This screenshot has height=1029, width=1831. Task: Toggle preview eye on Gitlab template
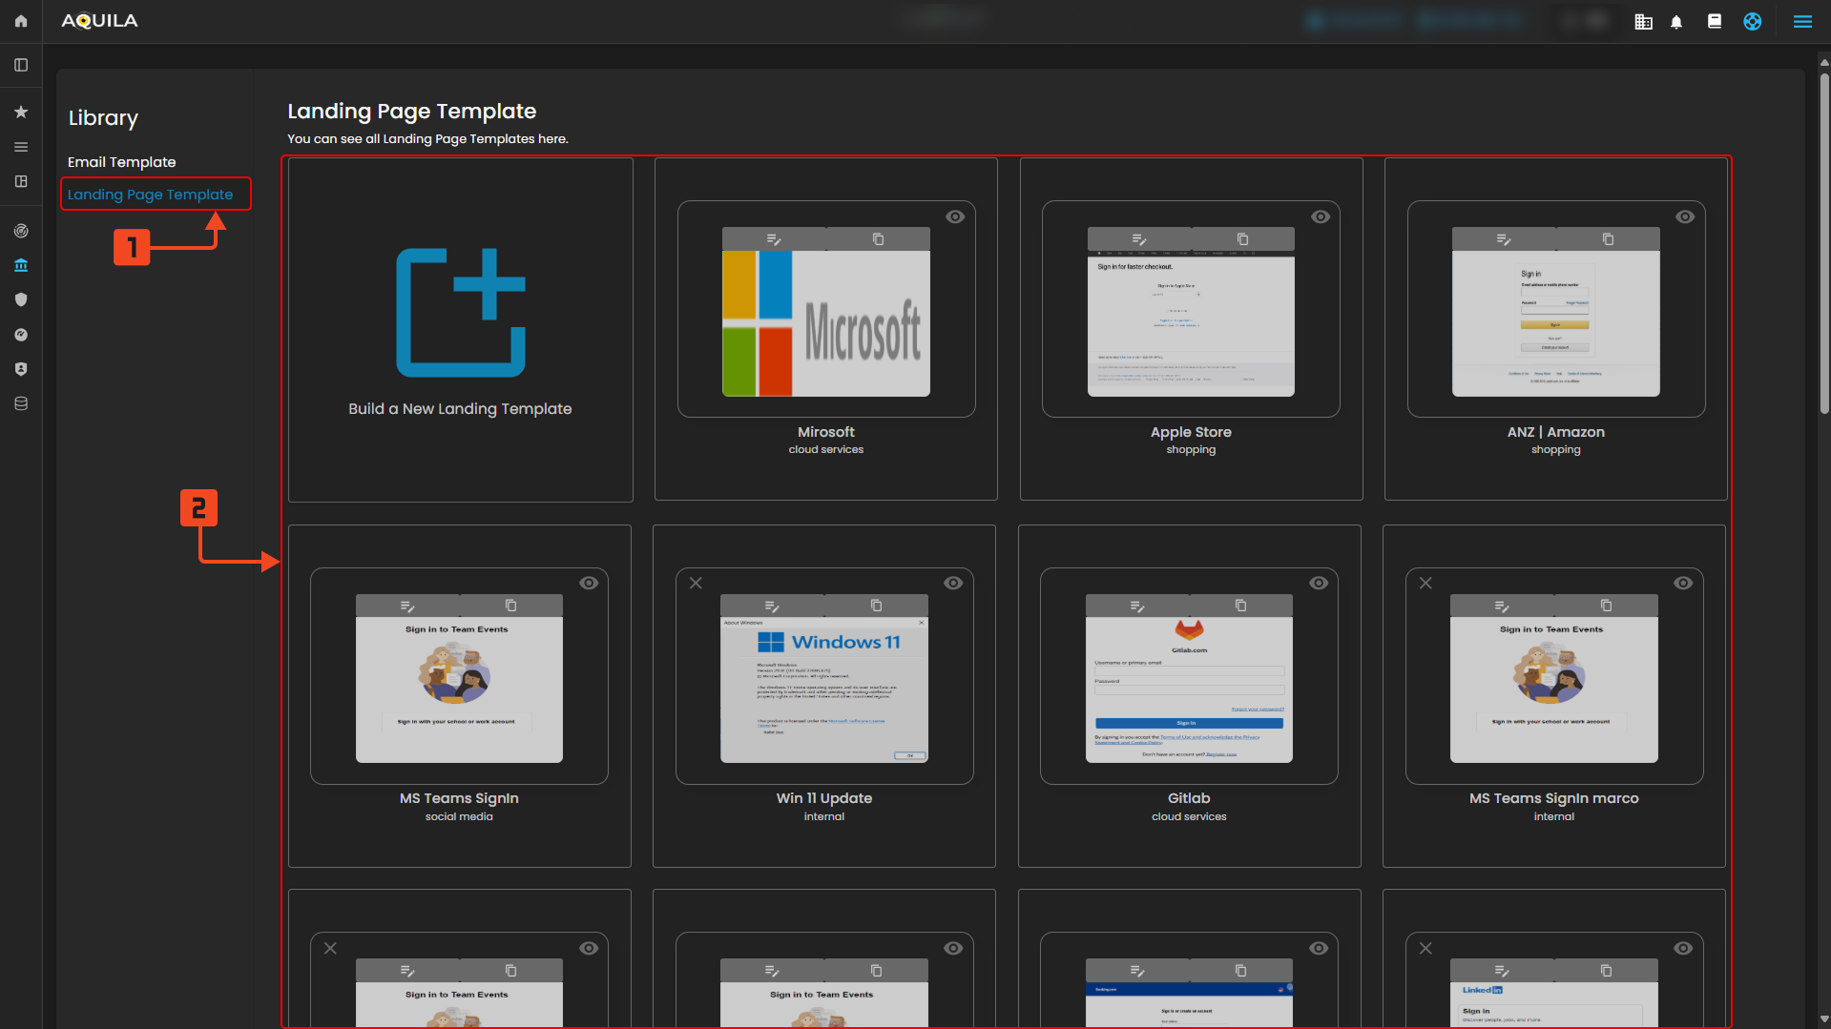[x=1319, y=584]
